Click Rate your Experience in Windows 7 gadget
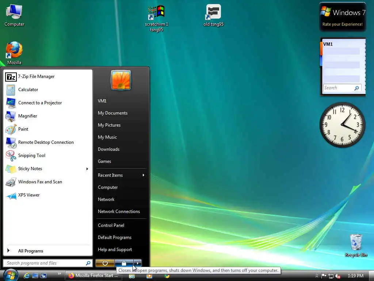Image resolution: width=374 pixels, height=281 pixels. [342, 24]
